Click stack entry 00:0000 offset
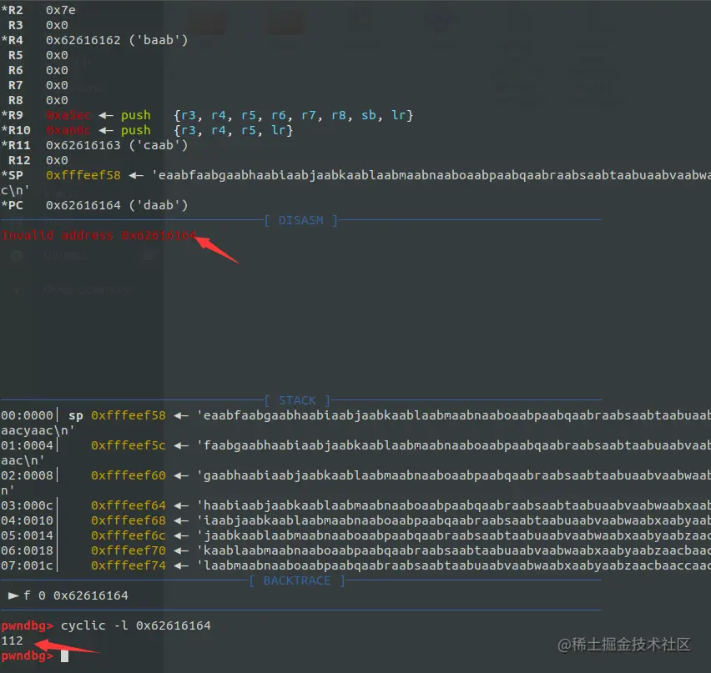This screenshot has width=711, height=673. click(x=28, y=415)
